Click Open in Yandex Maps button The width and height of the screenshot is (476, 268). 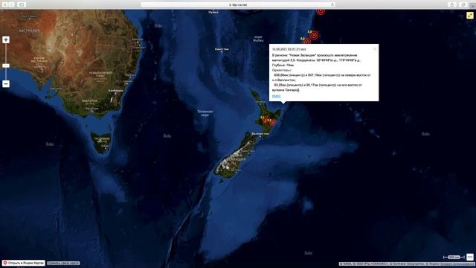click(24, 263)
